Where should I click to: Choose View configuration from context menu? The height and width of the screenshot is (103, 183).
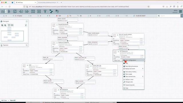pyautogui.click(x=134, y=60)
